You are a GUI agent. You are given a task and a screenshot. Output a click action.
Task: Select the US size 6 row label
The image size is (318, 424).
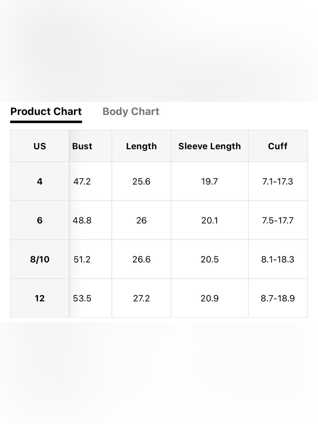tap(40, 220)
